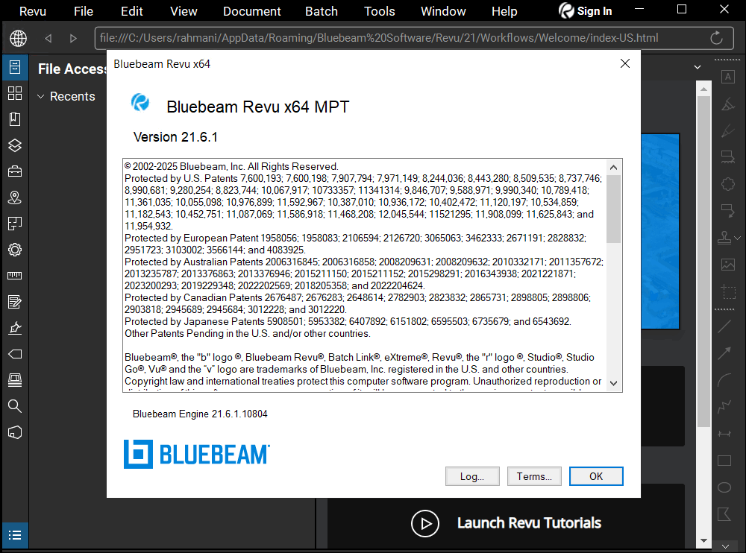
Task: Go forward with the right arrow
Action: click(73, 38)
